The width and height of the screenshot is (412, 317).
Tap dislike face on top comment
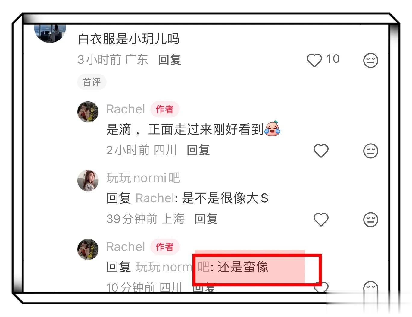370,60
